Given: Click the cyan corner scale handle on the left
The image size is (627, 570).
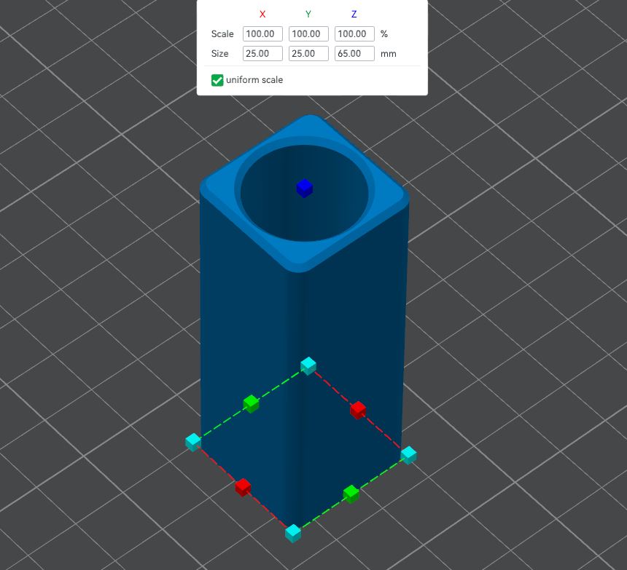Looking at the screenshot, I should (192, 440).
